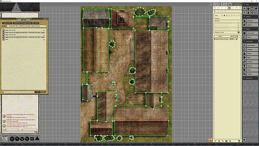Click the Images window search field
Screen dimensions: 259x146
click(x=18, y=92)
